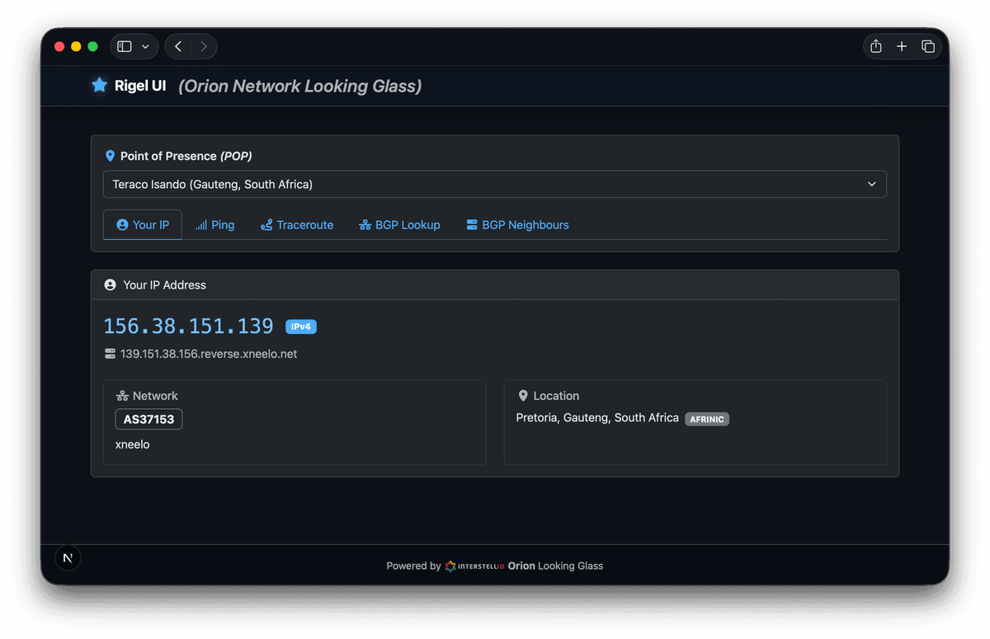Go forward using browser forward arrow

point(204,47)
